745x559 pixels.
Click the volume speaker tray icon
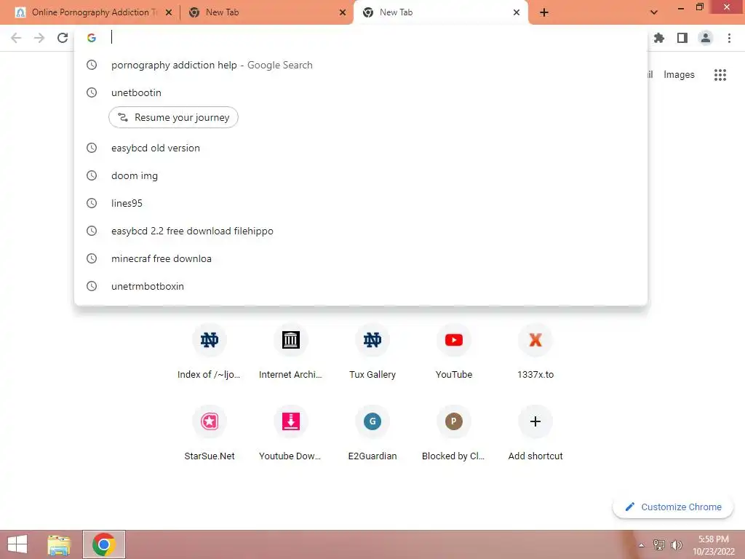[x=676, y=544]
